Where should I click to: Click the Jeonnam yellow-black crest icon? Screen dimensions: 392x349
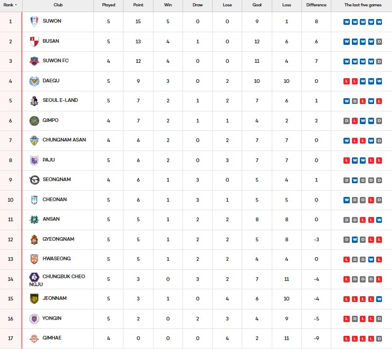point(34,299)
